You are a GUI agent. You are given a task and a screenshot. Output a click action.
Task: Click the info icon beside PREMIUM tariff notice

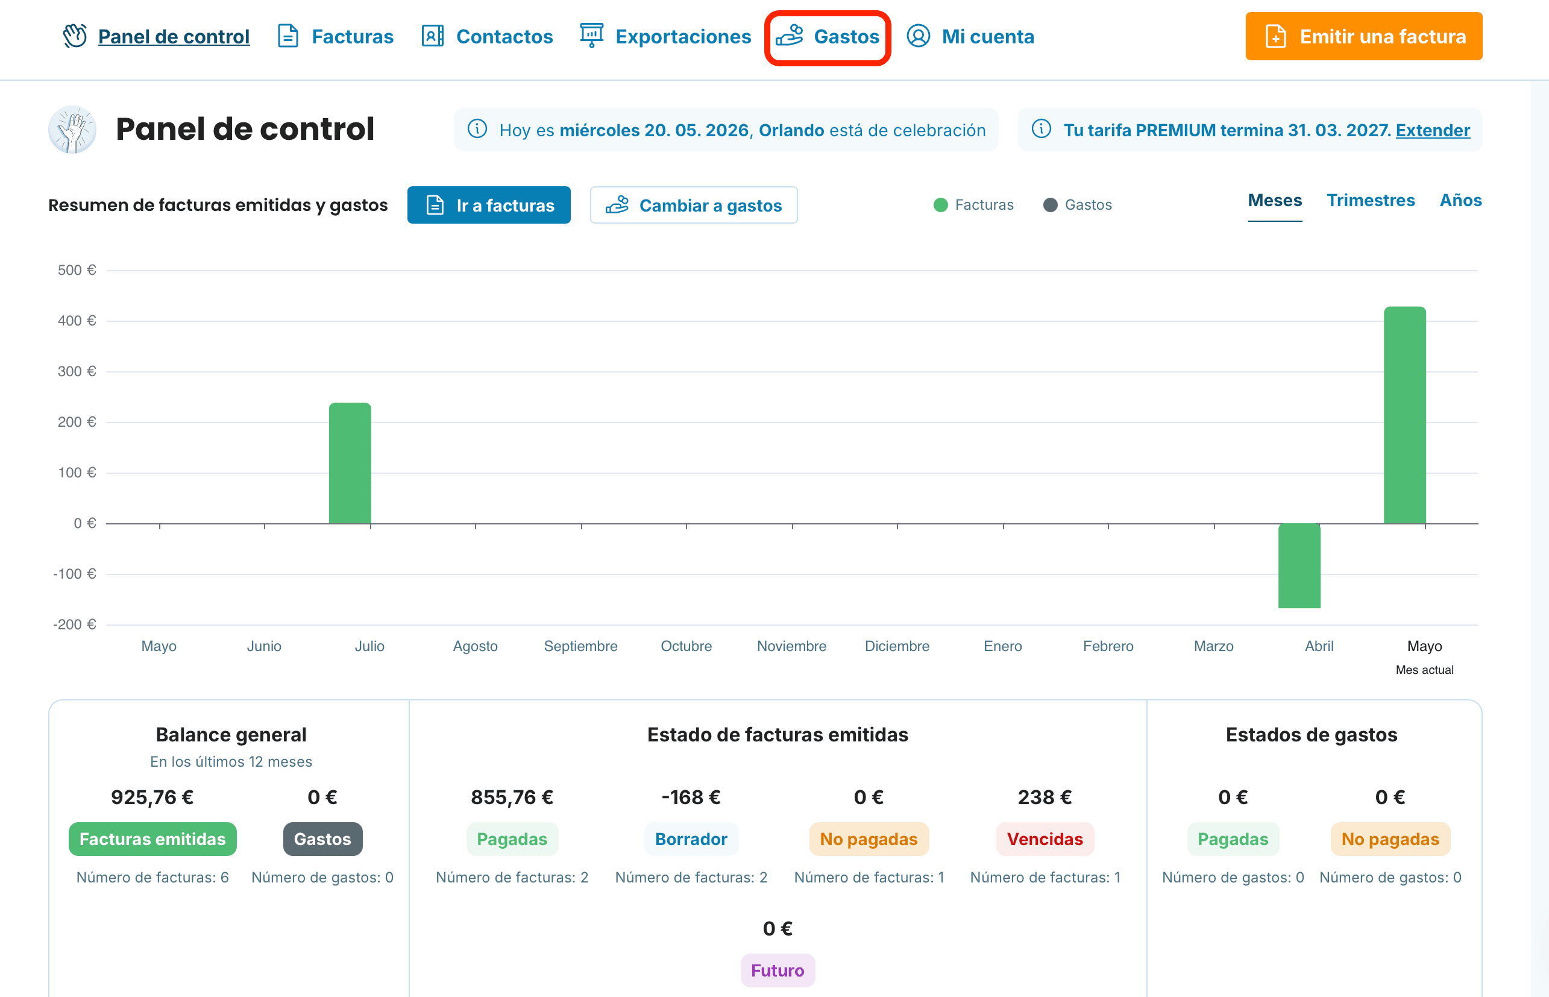point(1041,129)
